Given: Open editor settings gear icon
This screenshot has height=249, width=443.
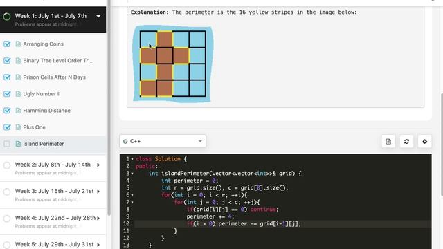Looking at the screenshot, I should [424, 141].
